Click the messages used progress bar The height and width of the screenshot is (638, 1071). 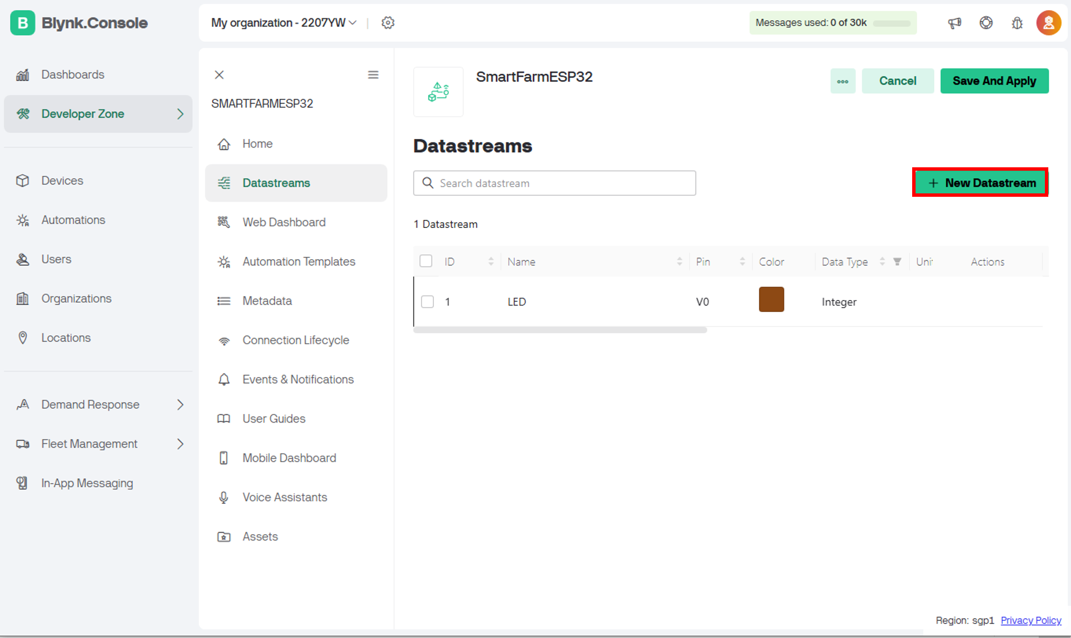[x=892, y=23]
